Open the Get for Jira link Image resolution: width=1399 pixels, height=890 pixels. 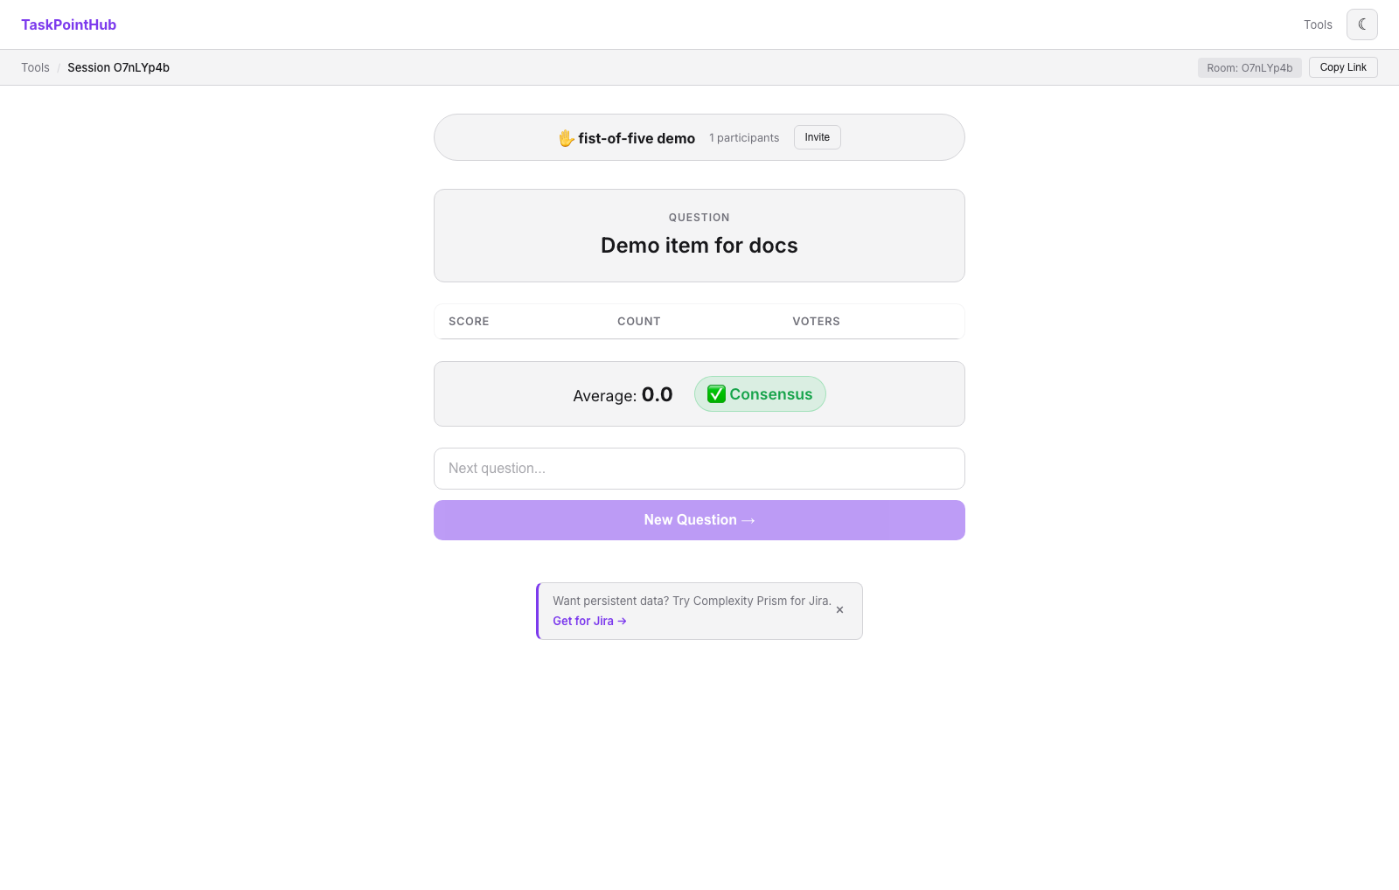(589, 621)
